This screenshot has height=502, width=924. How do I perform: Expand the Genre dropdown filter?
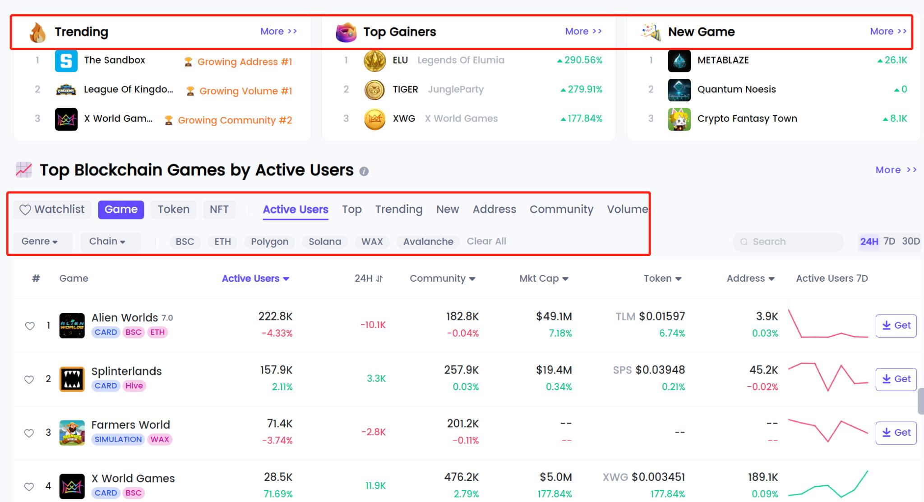point(40,242)
